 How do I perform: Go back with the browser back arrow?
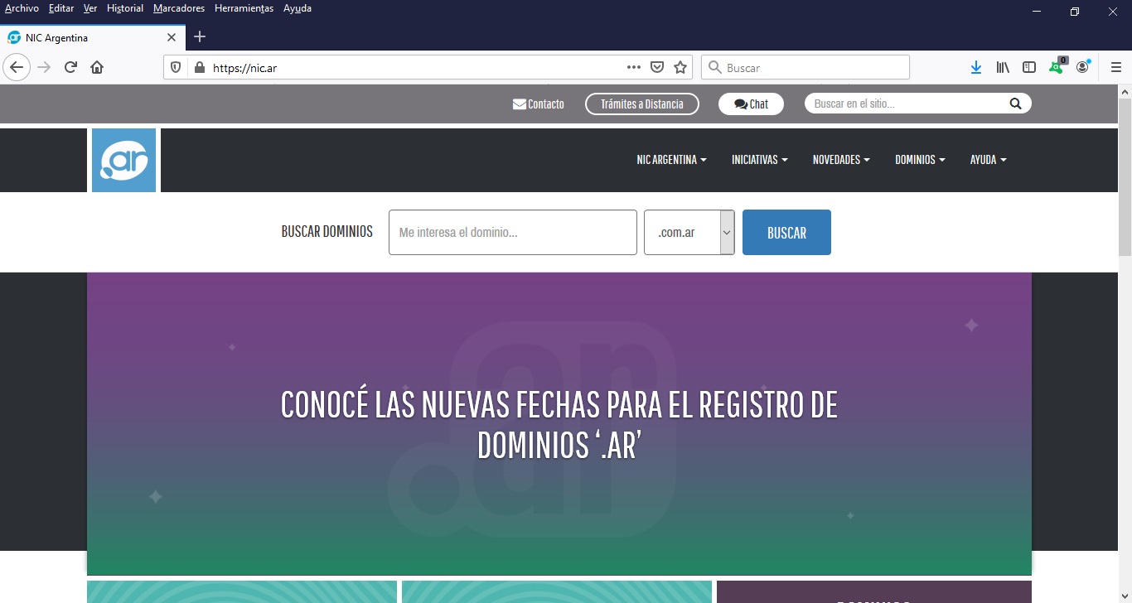tap(17, 67)
